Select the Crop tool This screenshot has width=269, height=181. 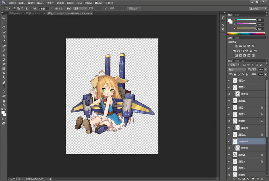[x=4, y=36]
